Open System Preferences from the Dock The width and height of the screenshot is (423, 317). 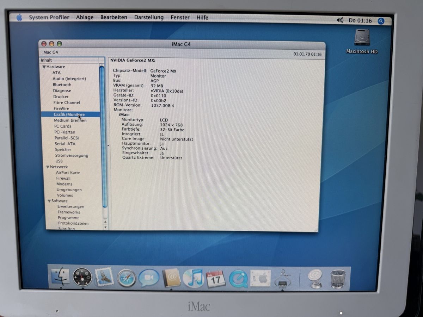click(260, 279)
